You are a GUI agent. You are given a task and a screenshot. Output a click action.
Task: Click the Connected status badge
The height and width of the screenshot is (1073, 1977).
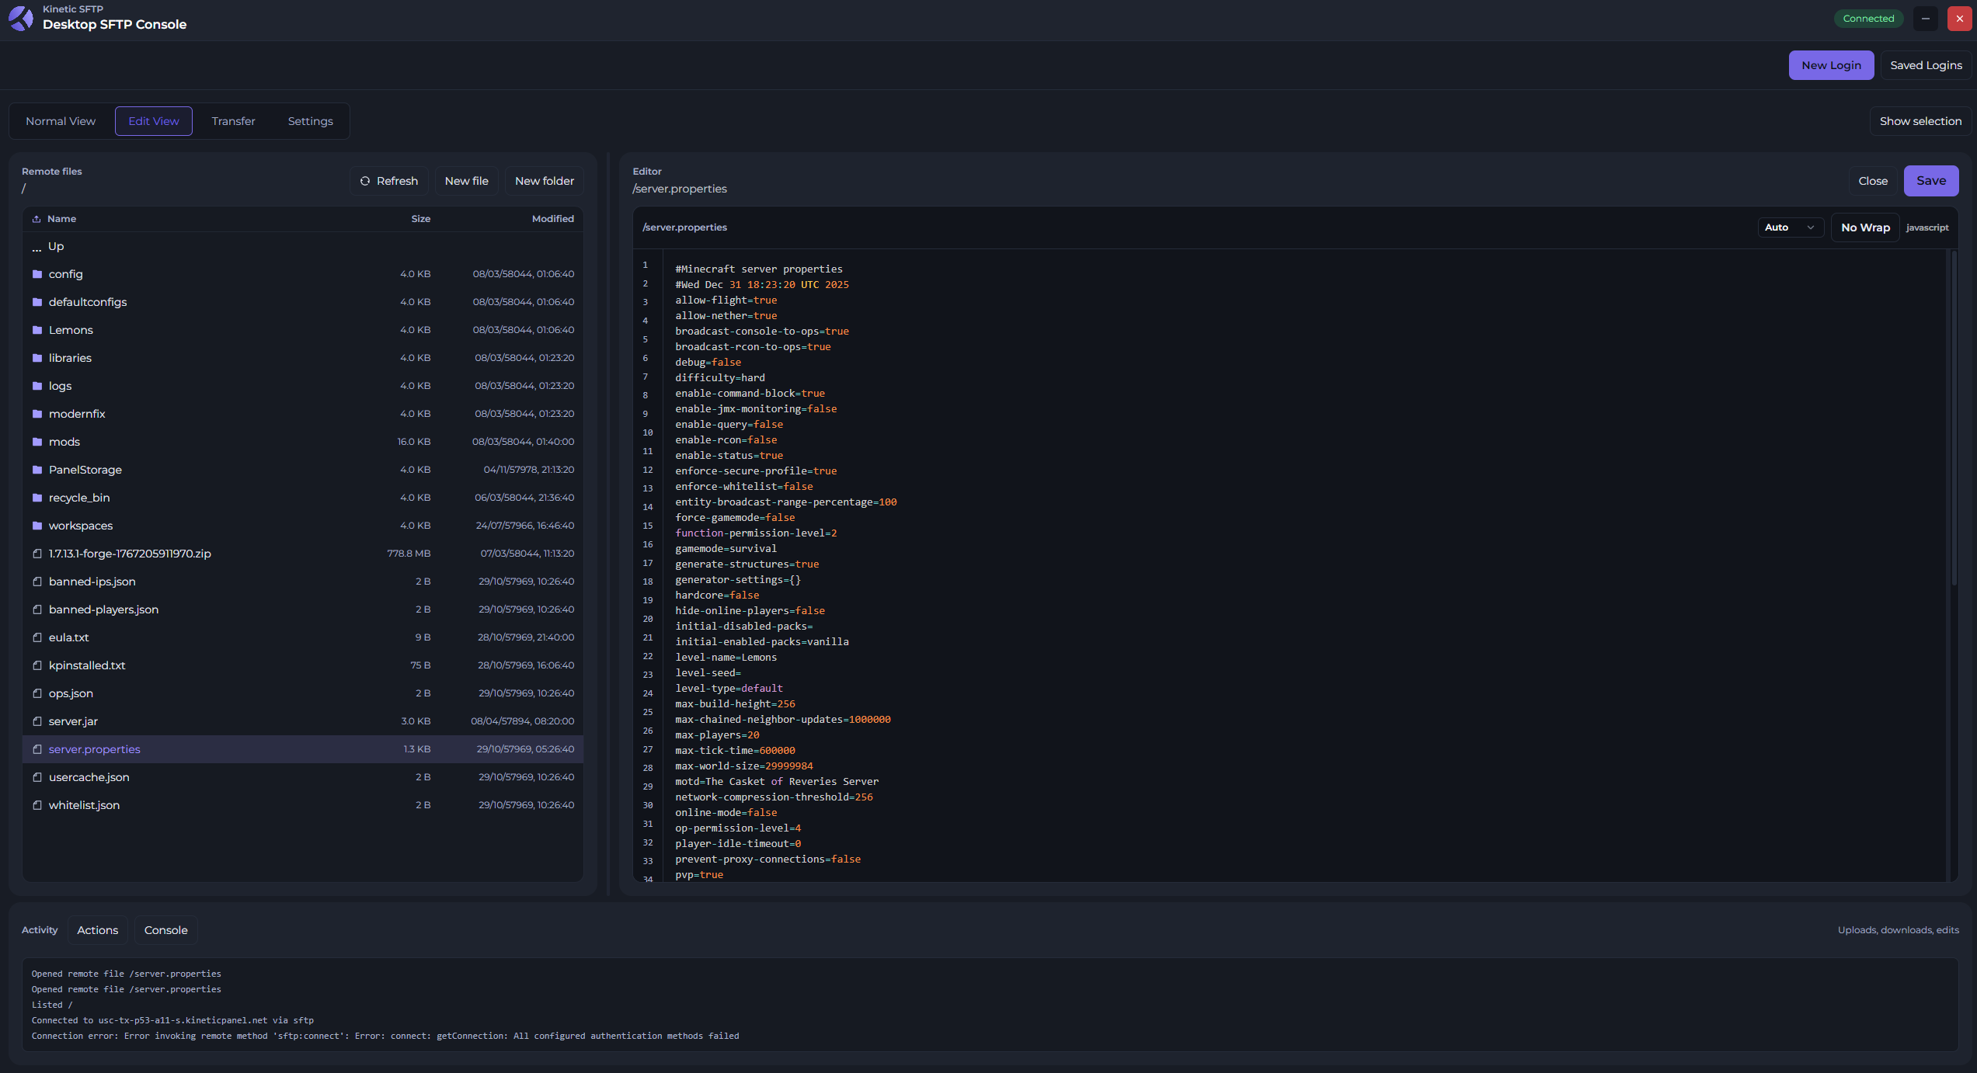1868,18
